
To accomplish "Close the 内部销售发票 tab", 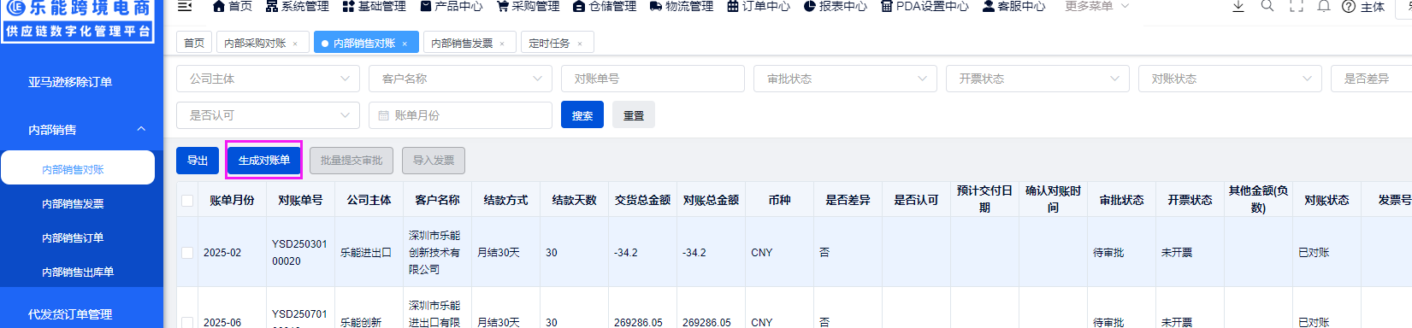I will [502, 44].
